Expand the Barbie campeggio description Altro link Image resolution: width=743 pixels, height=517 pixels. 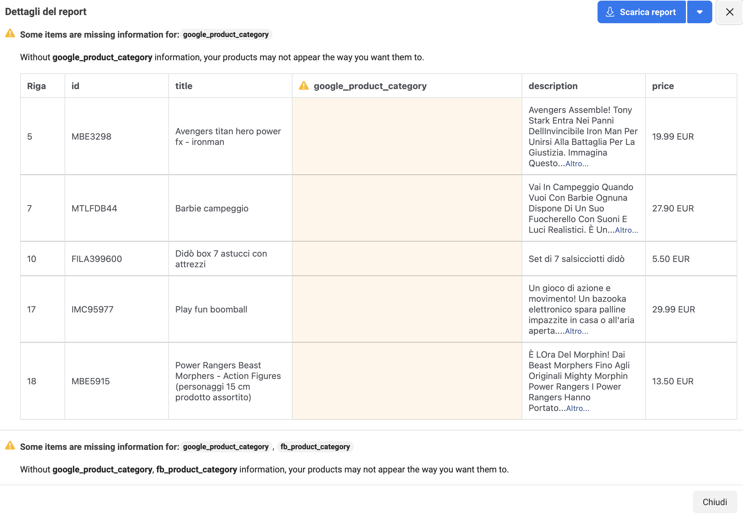click(x=626, y=230)
